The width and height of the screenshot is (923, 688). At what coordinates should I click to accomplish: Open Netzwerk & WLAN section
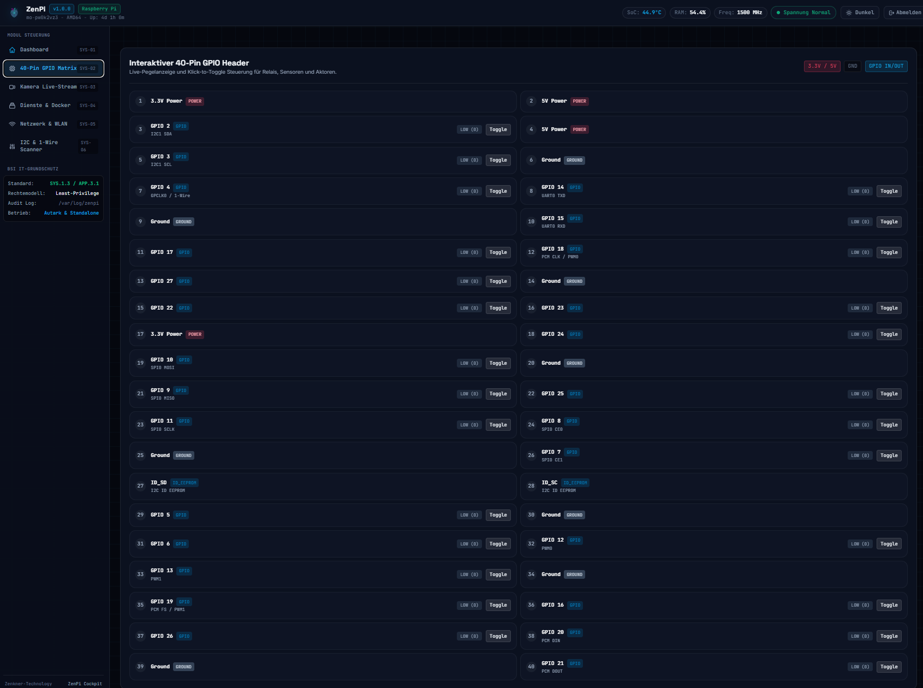(x=53, y=124)
